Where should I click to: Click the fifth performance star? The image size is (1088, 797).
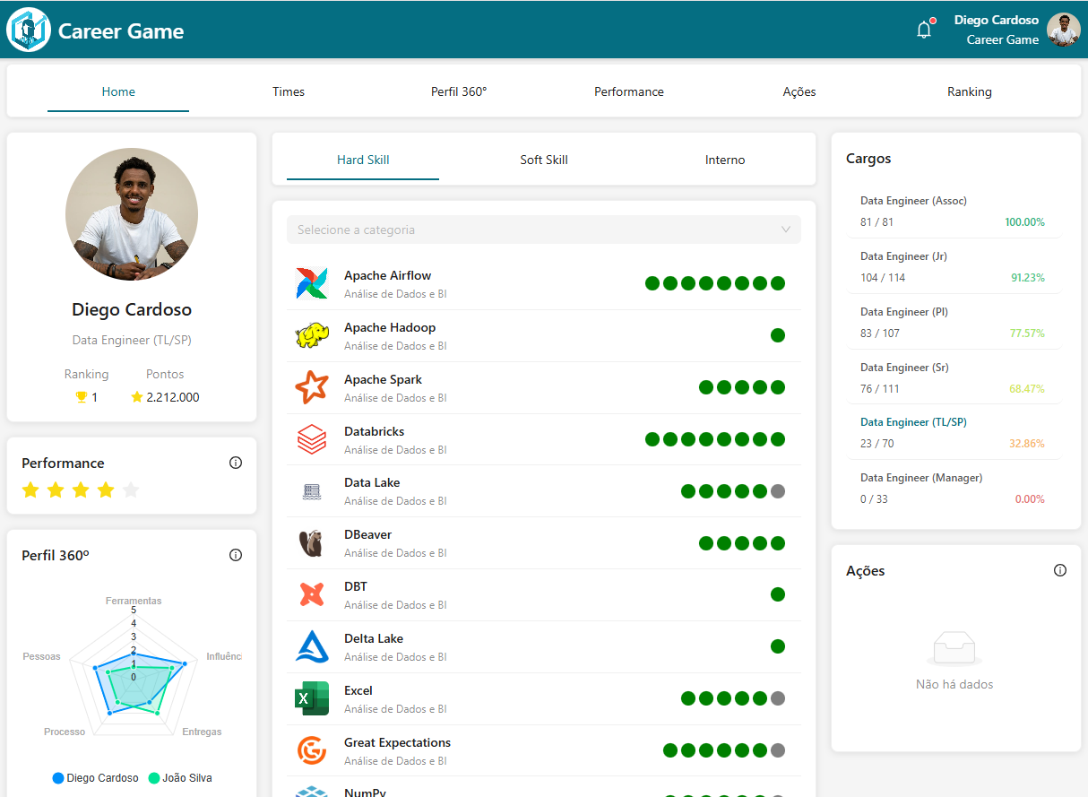131,489
